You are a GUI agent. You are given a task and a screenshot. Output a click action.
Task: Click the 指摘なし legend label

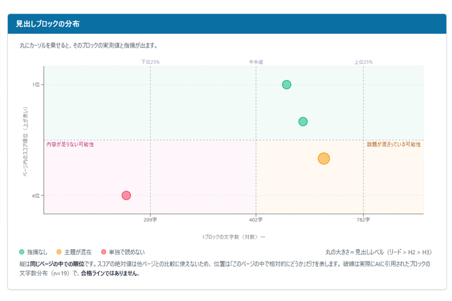tap(37, 252)
